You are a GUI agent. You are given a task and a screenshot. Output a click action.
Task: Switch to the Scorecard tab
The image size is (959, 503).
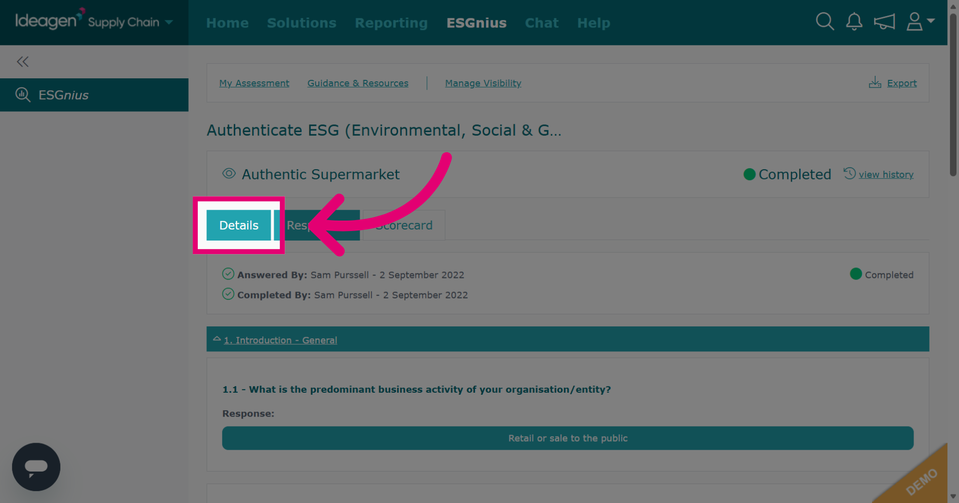[x=404, y=225]
